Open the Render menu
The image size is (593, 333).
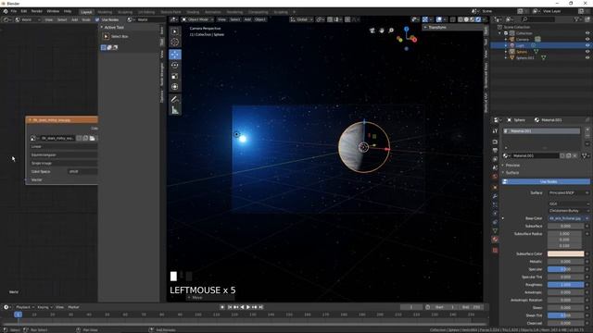coord(37,11)
